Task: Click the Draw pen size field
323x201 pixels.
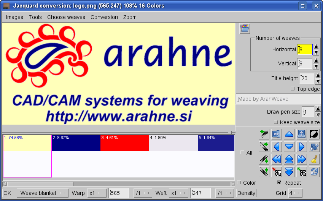Action: pos(308,112)
